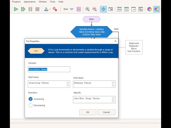
Task: Select the Decreasing direction radio button
Action: 30,105
